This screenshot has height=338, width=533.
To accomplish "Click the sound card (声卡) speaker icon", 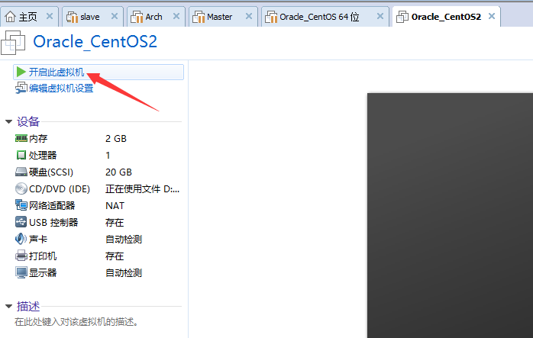I will point(21,239).
